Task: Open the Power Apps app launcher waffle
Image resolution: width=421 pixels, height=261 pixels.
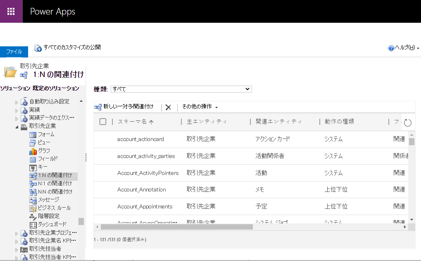Action: pyautogui.click(x=11, y=11)
